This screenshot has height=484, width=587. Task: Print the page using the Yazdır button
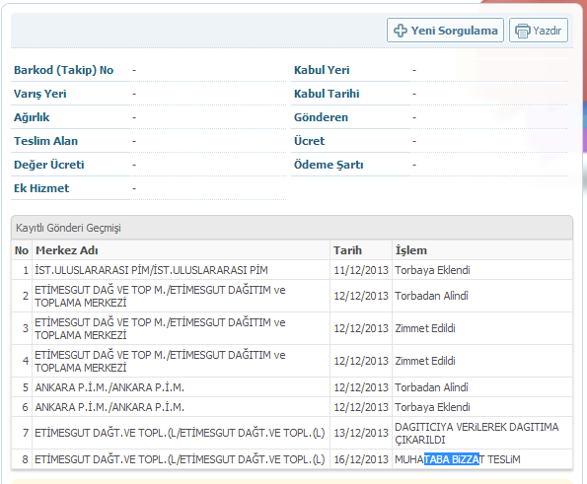click(x=539, y=31)
